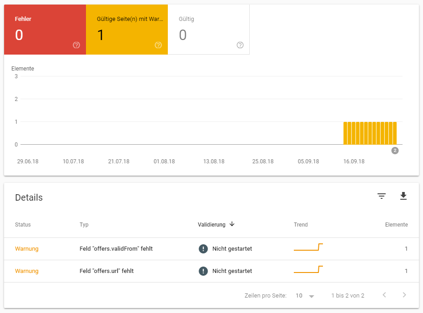This screenshot has width=423, height=313.
Task: Click the help icon on the warnings card
Action: point(158,45)
